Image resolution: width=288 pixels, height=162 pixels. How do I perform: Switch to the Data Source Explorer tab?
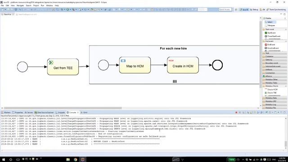click(44, 112)
